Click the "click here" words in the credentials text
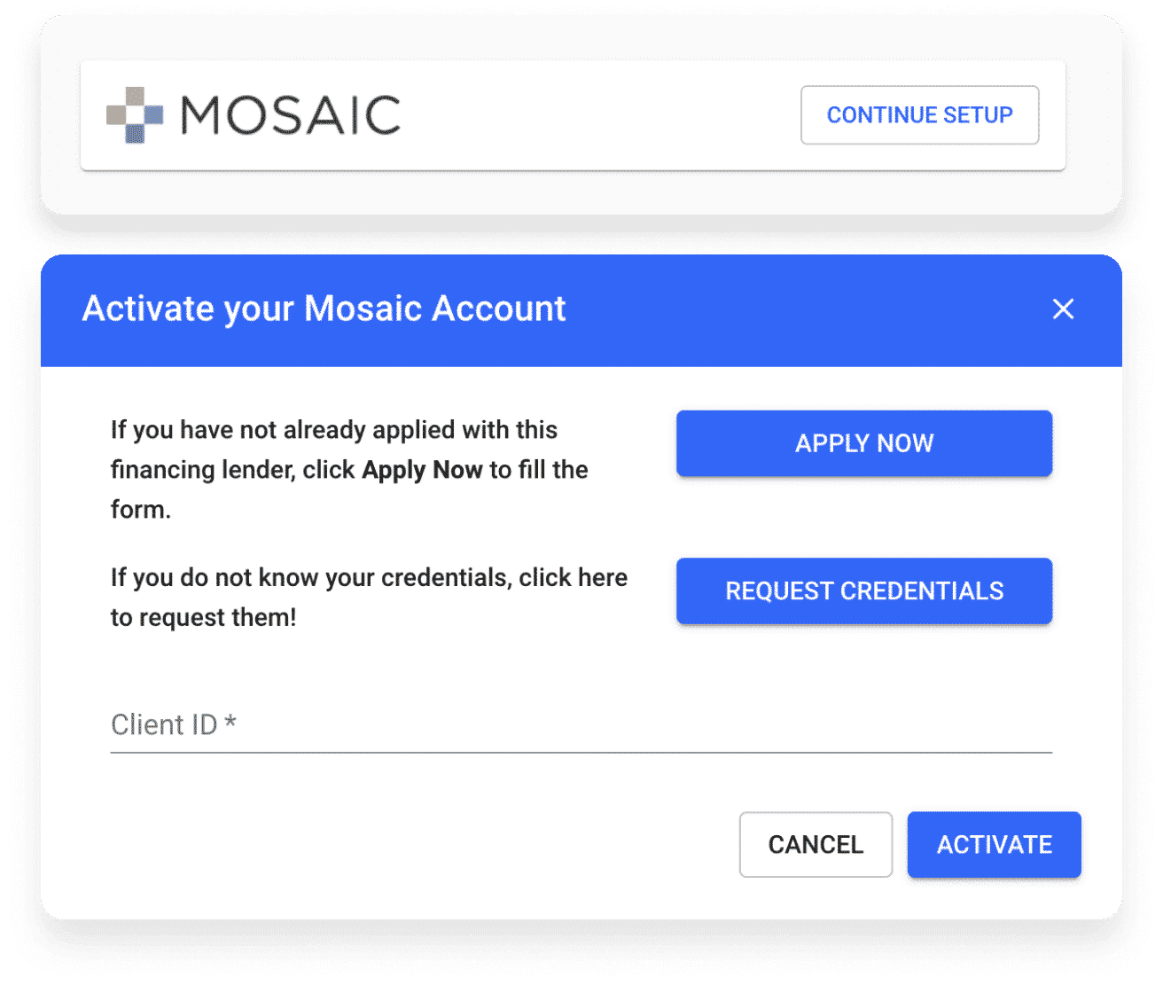This screenshot has width=1163, height=985. click(573, 577)
